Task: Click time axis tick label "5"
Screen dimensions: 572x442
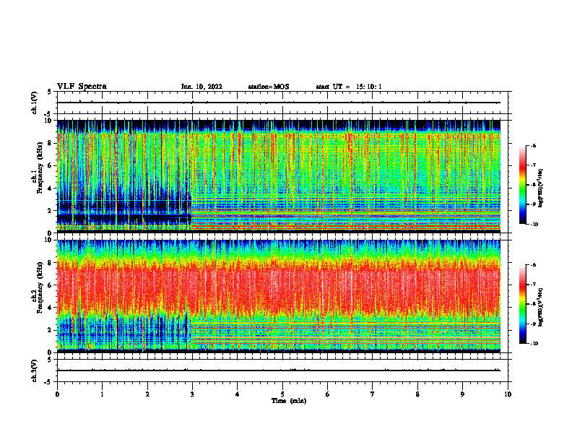Action: [x=282, y=394]
